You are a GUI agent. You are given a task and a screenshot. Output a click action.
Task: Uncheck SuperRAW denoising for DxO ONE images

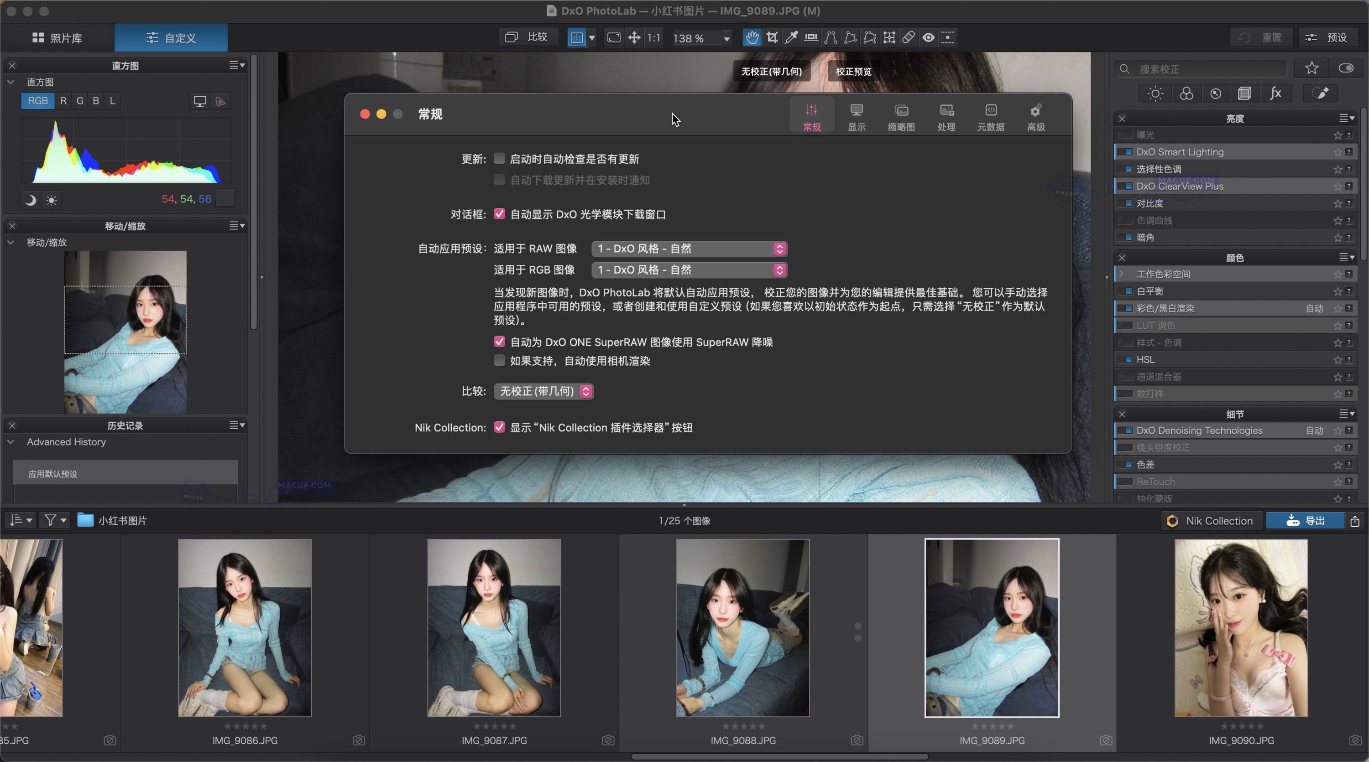(499, 342)
